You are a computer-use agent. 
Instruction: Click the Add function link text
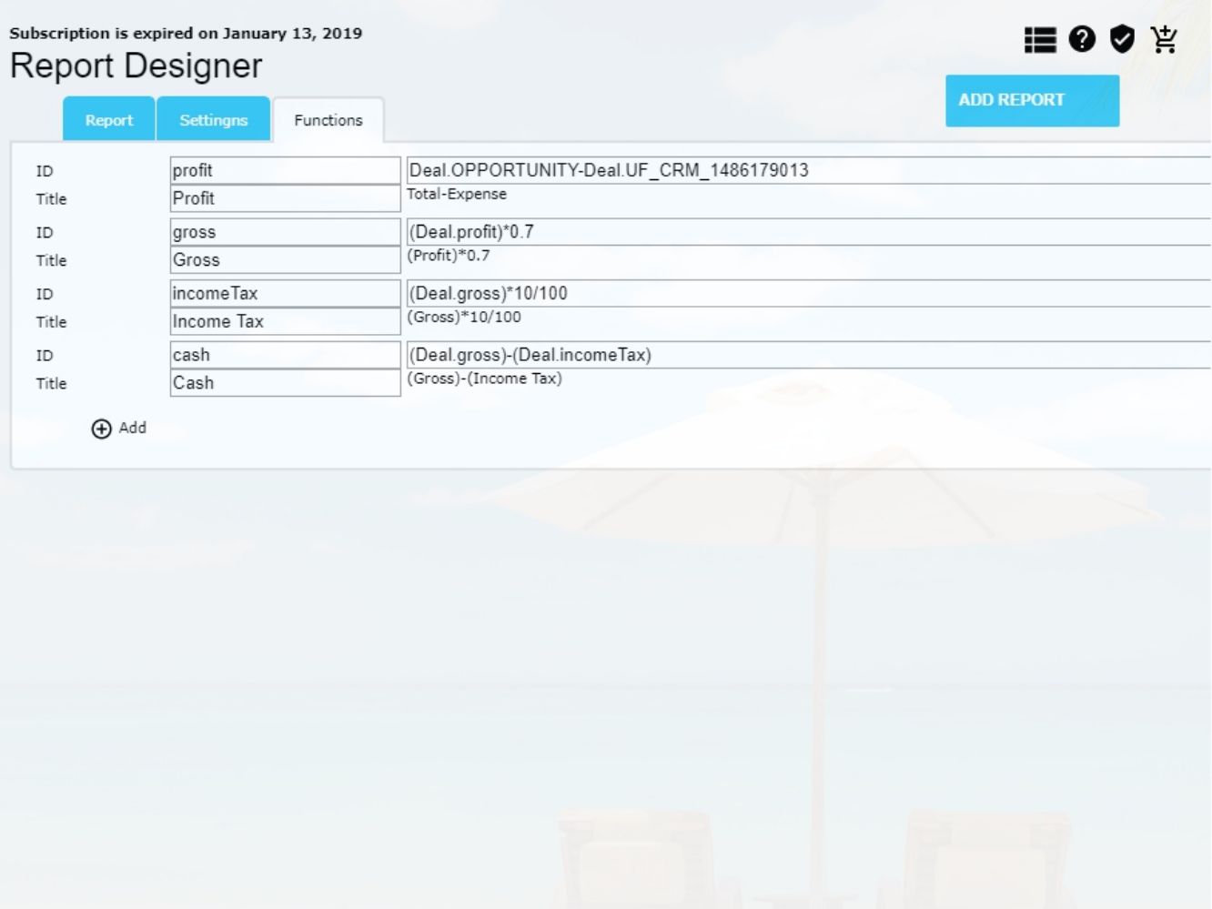tap(133, 428)
